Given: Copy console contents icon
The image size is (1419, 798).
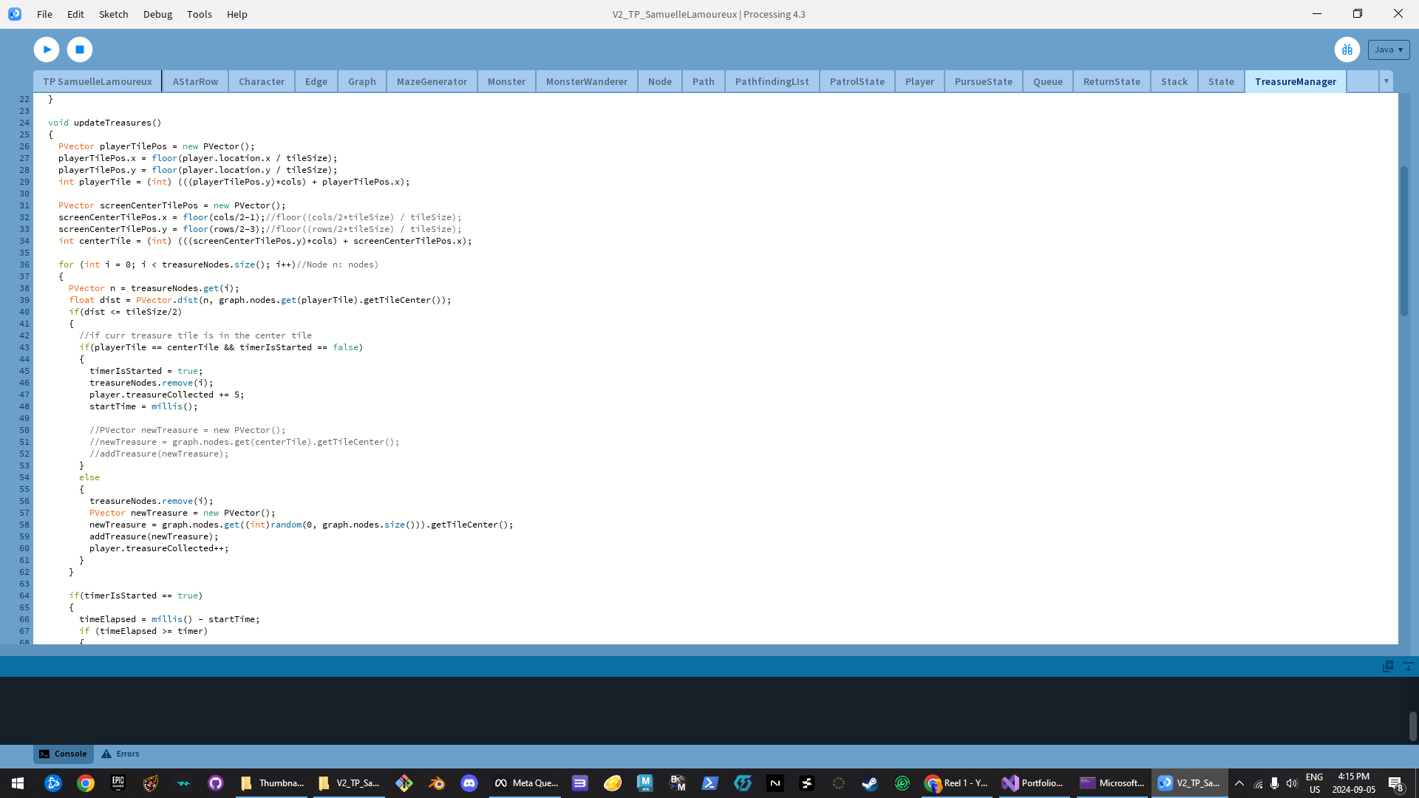Looking at the screenshot, I should [1387, 666].
